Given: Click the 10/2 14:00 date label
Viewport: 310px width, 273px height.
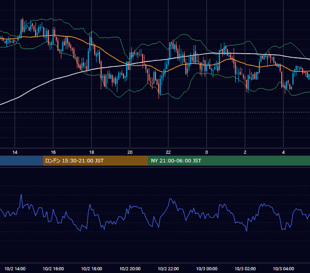Looking at the screenshot, I should pos(15,268).
